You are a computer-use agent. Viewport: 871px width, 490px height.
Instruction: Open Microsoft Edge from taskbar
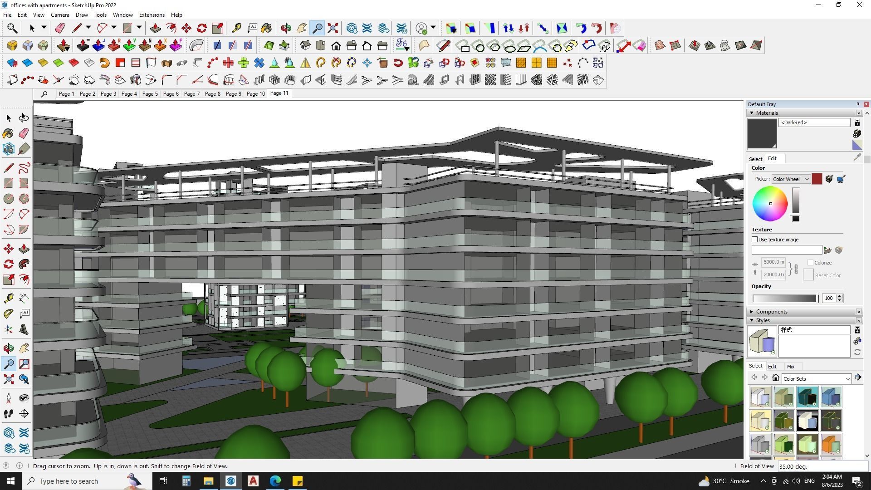[275, 481]
